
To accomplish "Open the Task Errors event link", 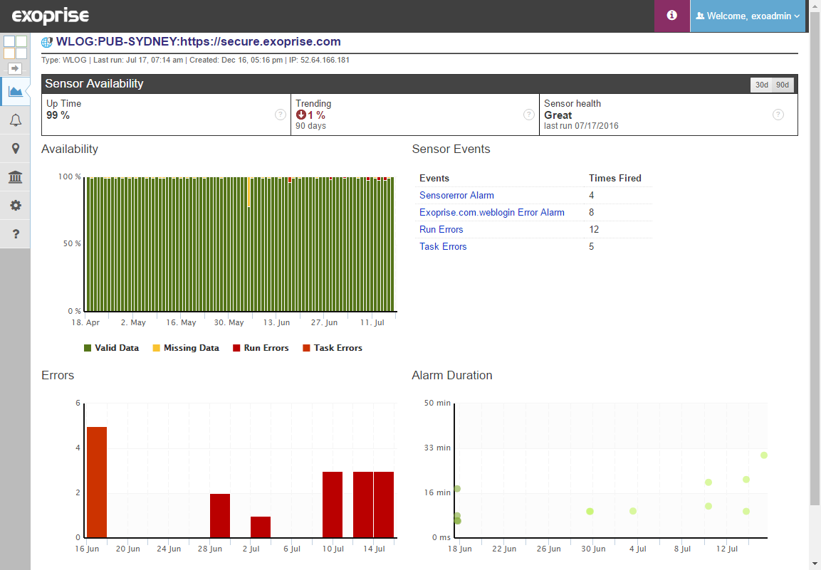I will (442, 246).
